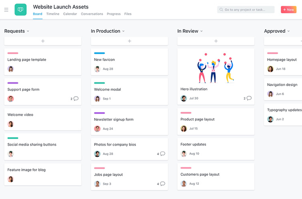Screen dimensions: 302x199
Task: Click assignee avatar on Social media sharing buttons
Action: [x=11, y=154]
